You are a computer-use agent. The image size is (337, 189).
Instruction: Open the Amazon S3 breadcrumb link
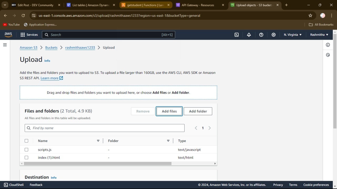[29, 48]
